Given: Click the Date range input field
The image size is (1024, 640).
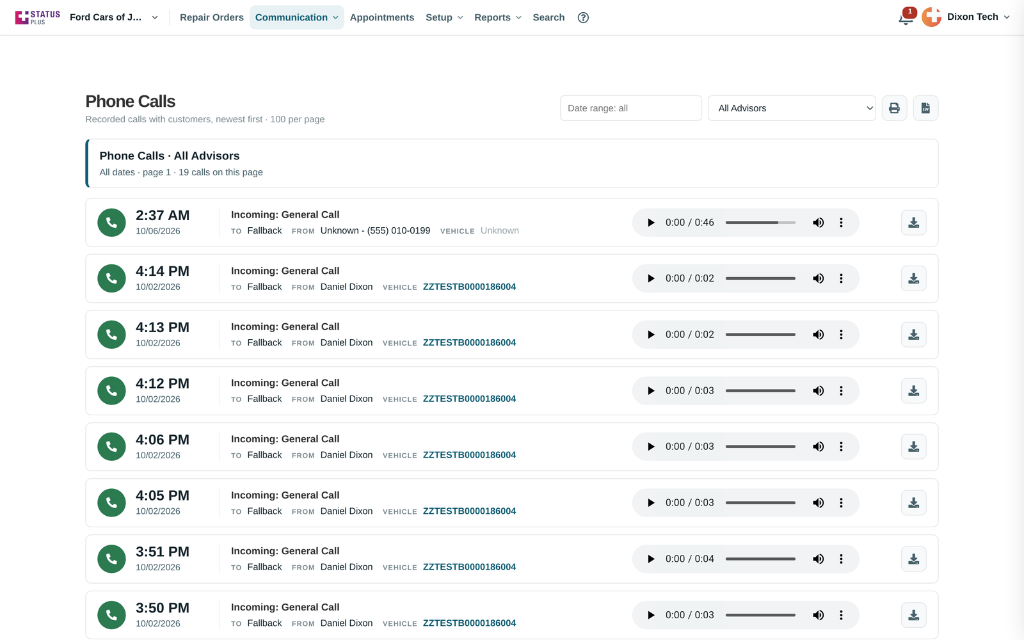Looking at the screenshot, I should [631, 108].
